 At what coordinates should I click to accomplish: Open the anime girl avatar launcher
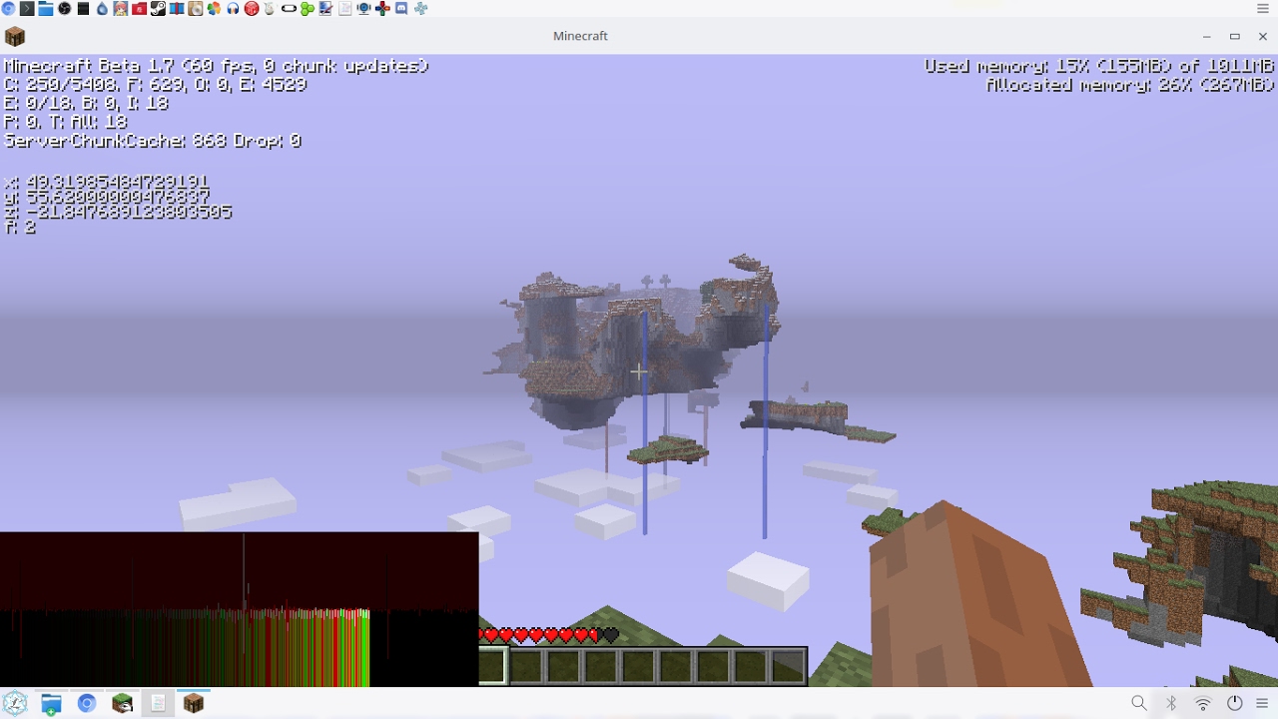click(x=121, y=9)
